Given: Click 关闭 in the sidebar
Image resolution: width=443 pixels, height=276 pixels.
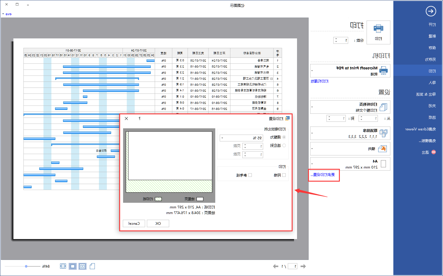Looking at the screenshot, I should pos(432,106).
